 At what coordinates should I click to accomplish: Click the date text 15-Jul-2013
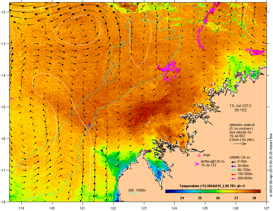(x=240, y=106)
